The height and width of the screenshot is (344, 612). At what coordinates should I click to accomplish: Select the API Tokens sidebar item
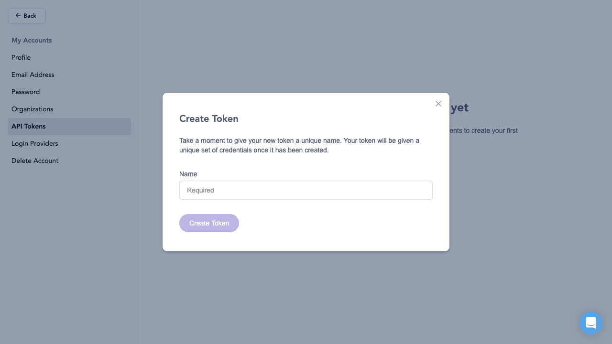pos(28,126)
